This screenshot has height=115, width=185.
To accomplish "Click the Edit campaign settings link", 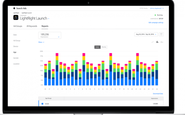I will click(x=156, y=23).
